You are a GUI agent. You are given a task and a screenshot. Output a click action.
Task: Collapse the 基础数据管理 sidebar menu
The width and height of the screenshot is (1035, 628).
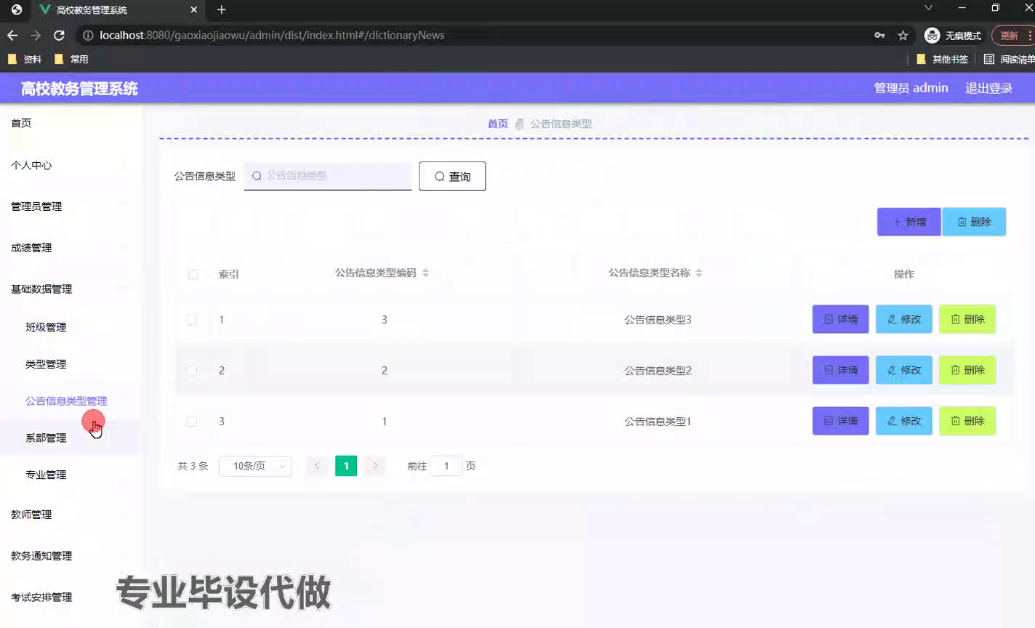click(70, 289)
